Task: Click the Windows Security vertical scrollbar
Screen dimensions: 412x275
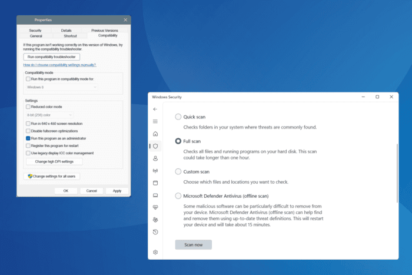Action: (x=397, y=171)
